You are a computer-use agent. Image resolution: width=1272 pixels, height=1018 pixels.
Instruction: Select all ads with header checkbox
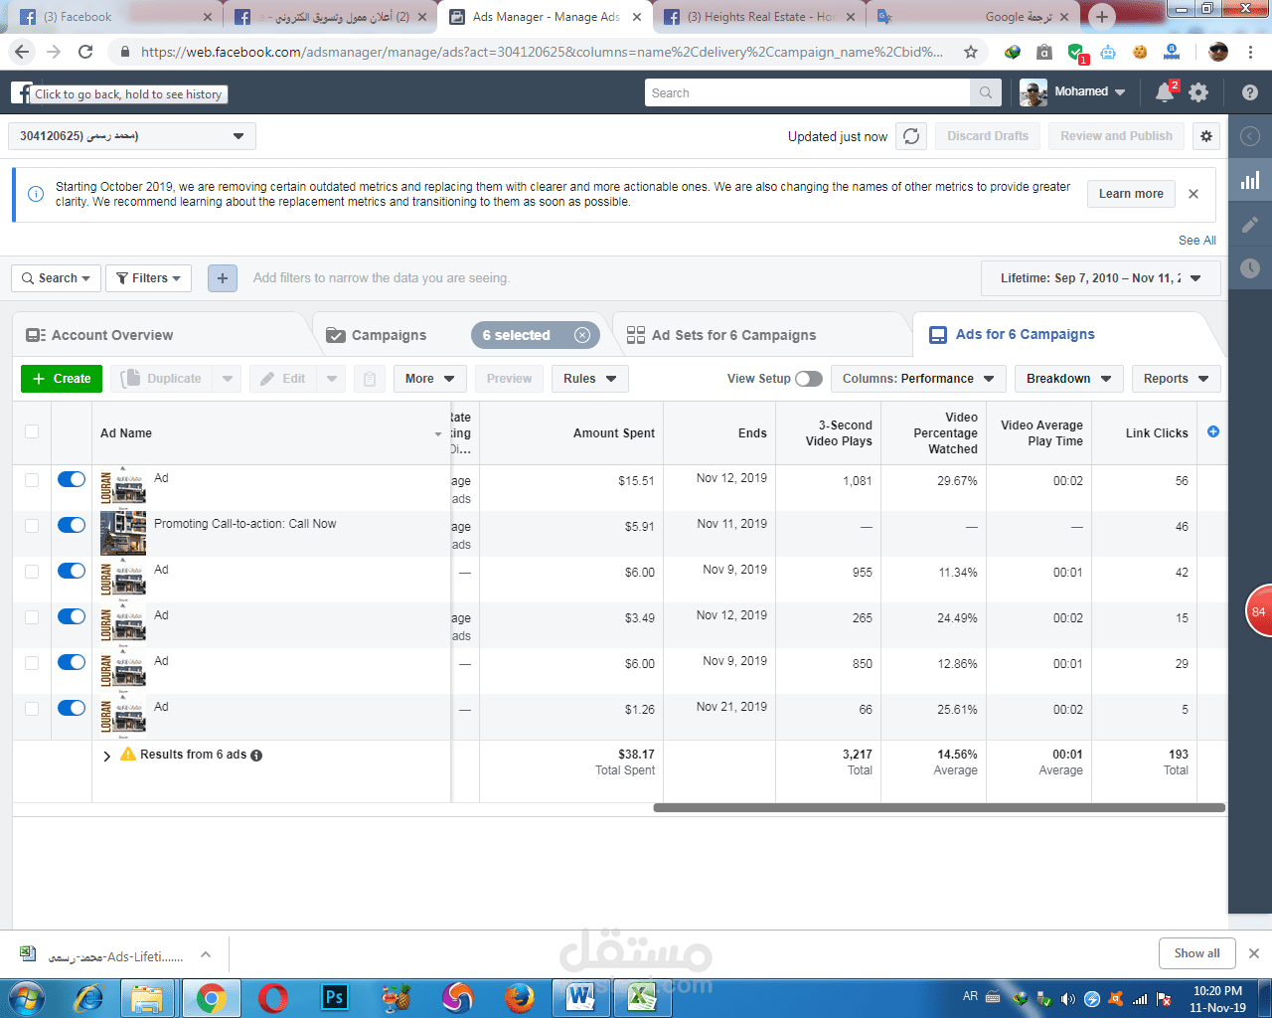[32, 431]
